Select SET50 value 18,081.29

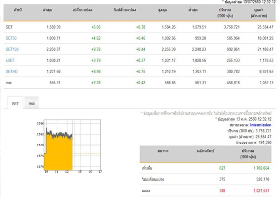265,38
